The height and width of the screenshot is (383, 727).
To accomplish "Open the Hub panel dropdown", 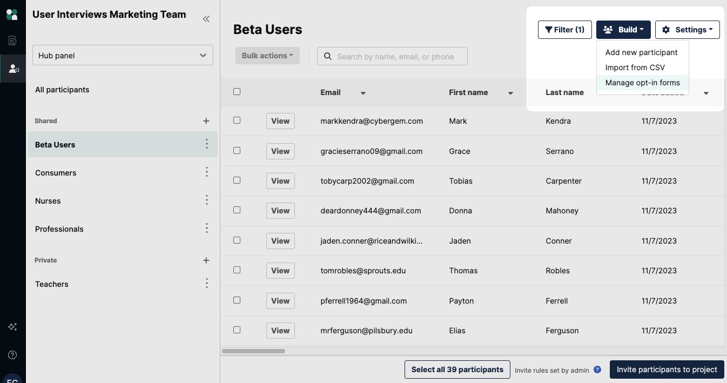I will [x=123, y=56].
